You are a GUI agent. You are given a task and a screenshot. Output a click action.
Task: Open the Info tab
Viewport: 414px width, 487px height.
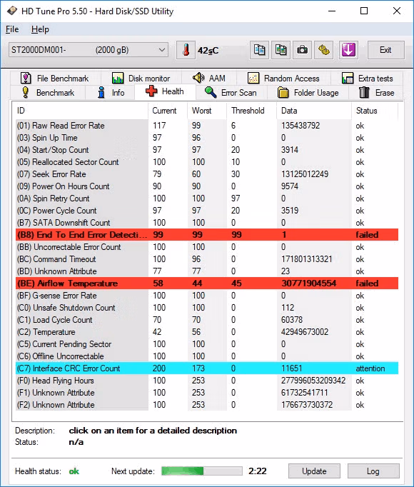point(110,93)
